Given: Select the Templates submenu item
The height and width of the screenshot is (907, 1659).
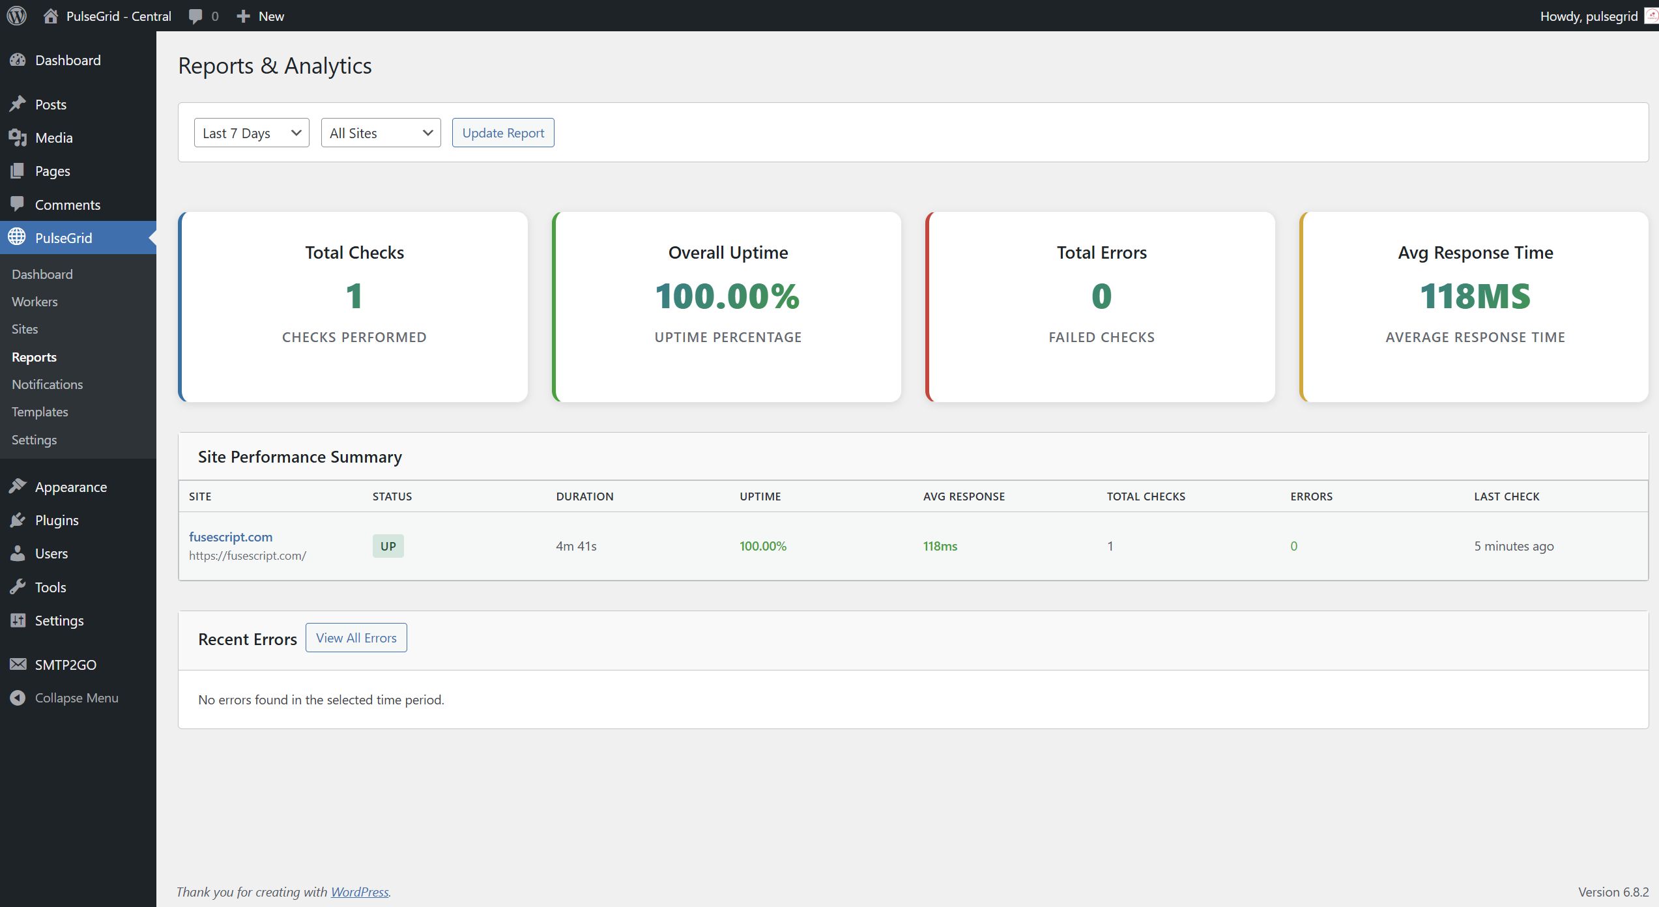Looking at the screenshot, I should click(x=40, y=412).
